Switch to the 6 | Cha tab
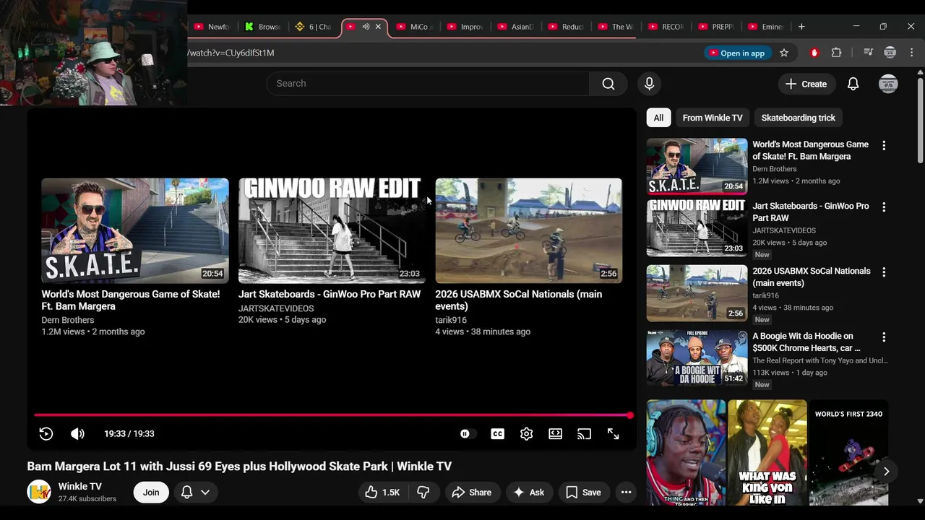Screen dimensions: 925x520 point(314,27)
